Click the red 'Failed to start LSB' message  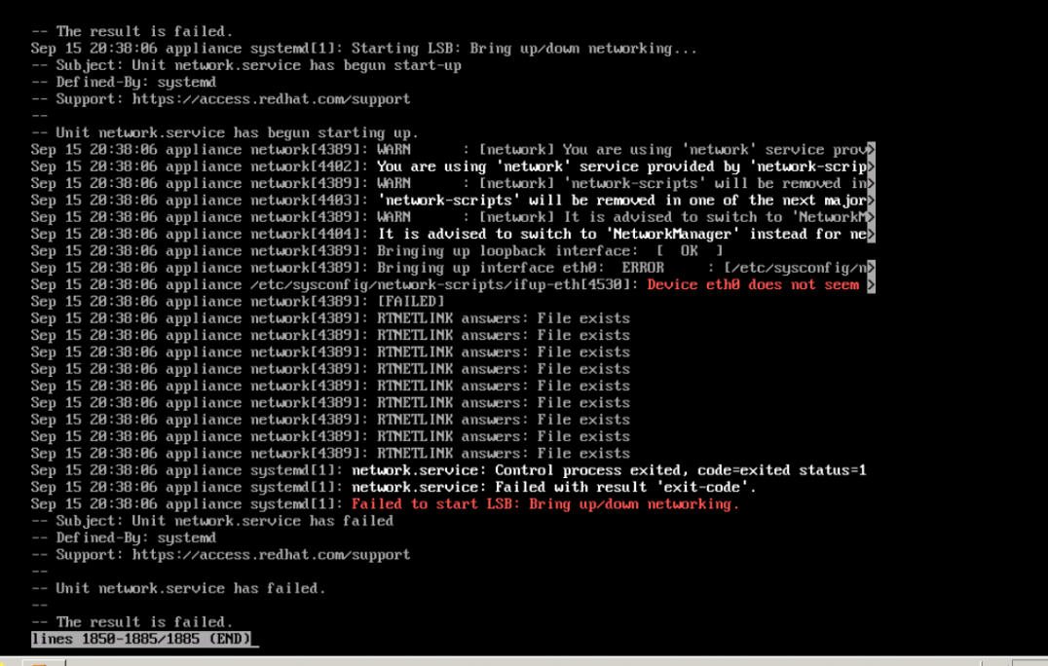545,504
